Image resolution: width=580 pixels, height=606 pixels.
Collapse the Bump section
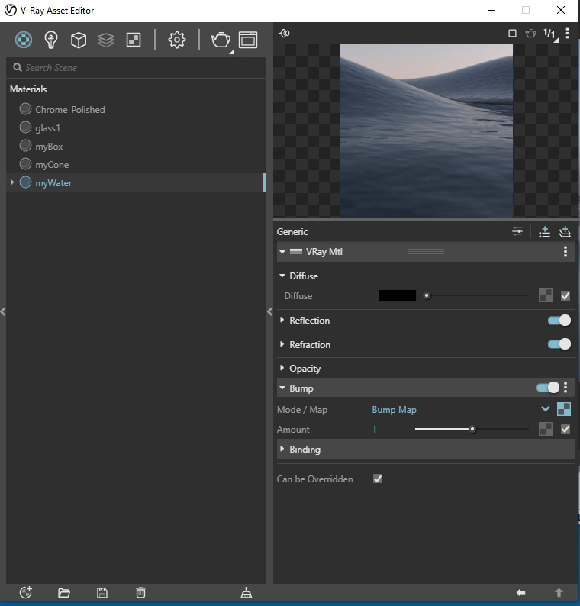(x=282, y=388)
